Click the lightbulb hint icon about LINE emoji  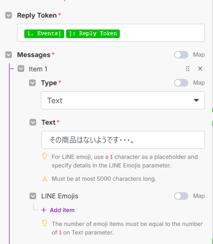45,156
